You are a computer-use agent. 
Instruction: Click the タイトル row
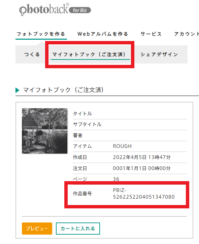point(130,114)
